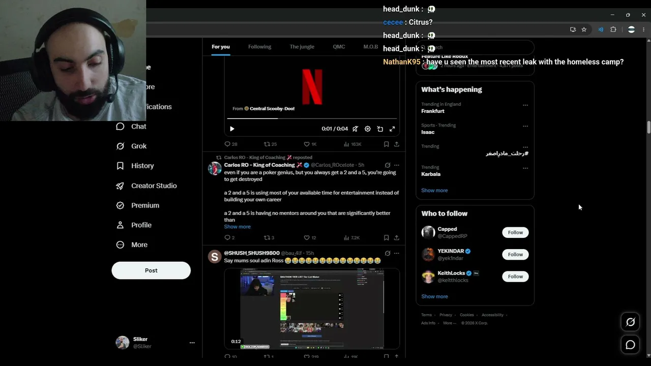The width and height of the screenshot is (651, 366).
Task: Show more in What's happening
Action: point(434,191)
